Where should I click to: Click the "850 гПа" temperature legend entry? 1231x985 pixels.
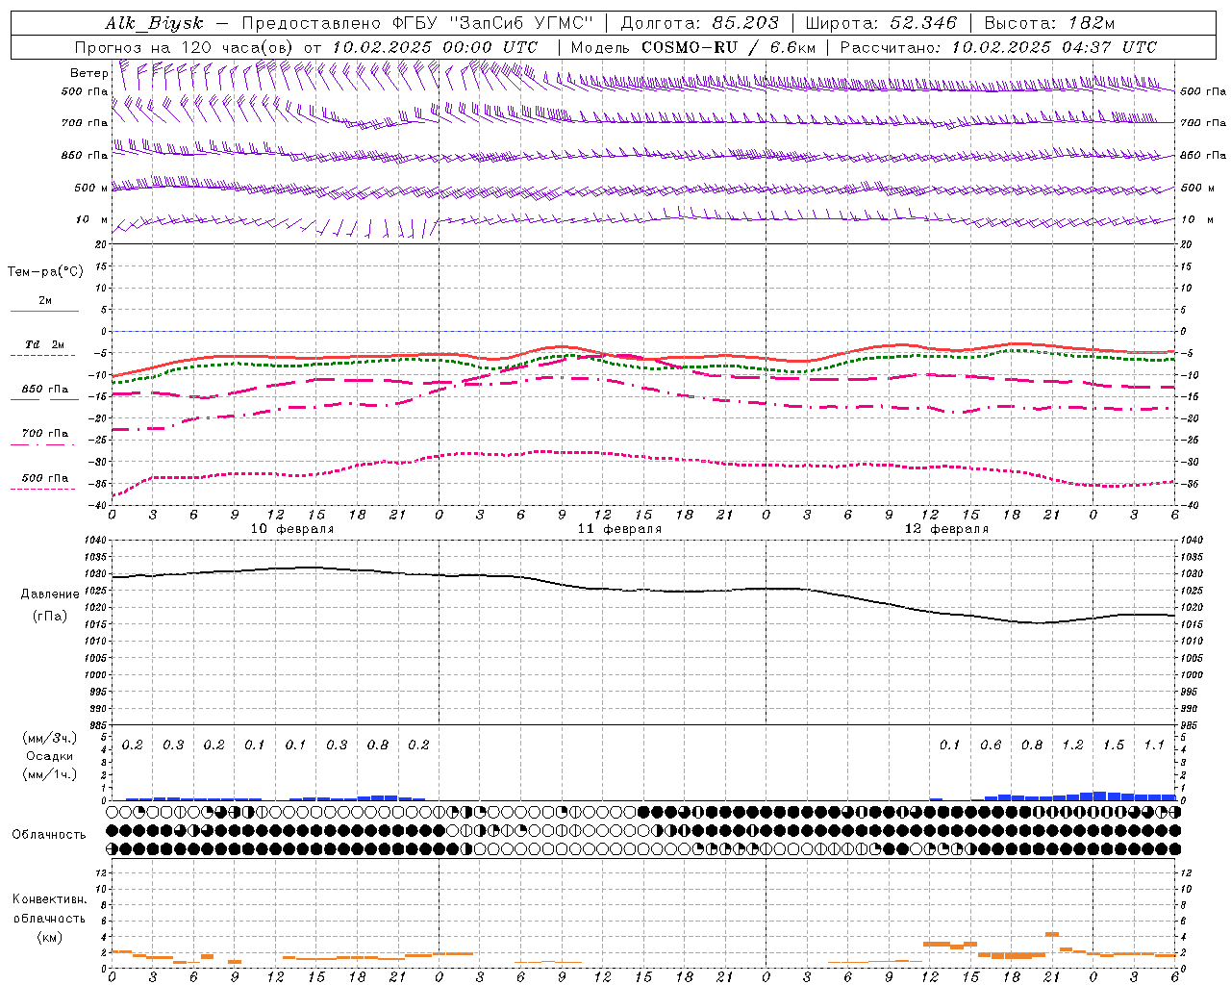point(44,390)
